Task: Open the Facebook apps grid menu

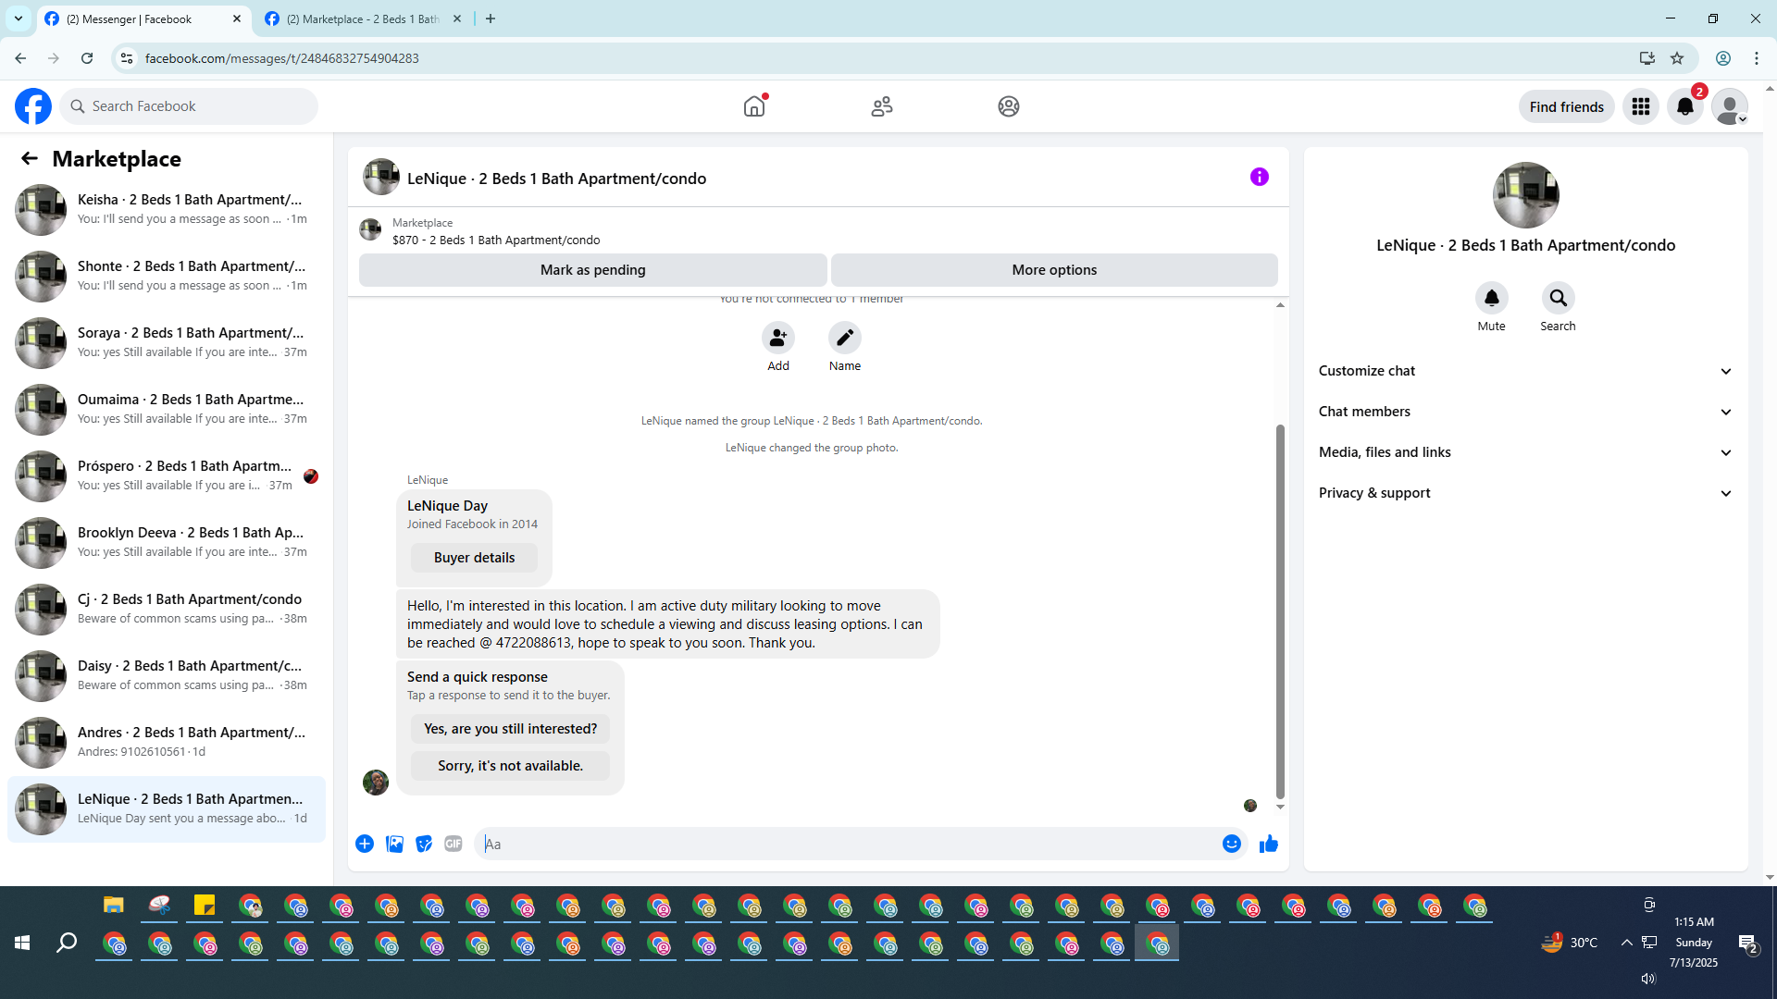Action: 1640,106
